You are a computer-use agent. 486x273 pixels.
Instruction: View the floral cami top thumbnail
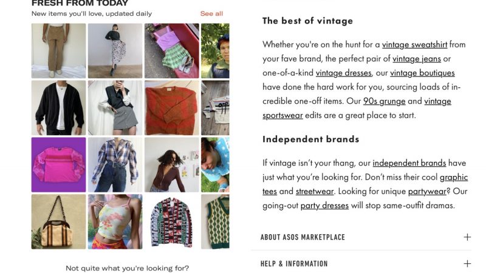point(115,221)
